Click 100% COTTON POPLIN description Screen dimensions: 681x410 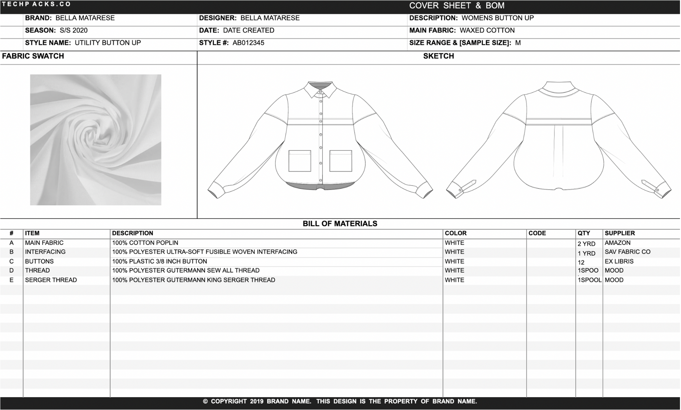point(145,243)
